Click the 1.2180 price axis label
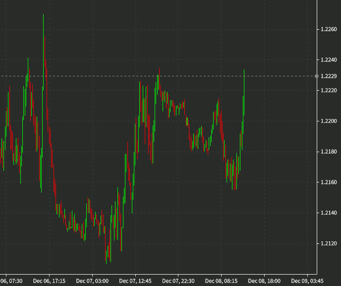 (x=329, y=152)
